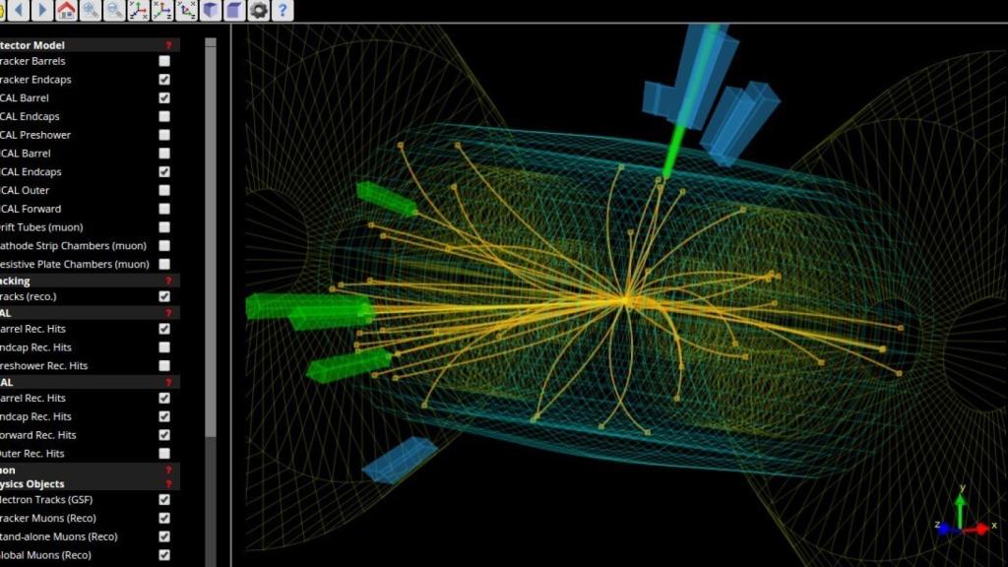Reset the camera view with the home icon
This screenshot has height=567, width=1008.
point(65,11)
